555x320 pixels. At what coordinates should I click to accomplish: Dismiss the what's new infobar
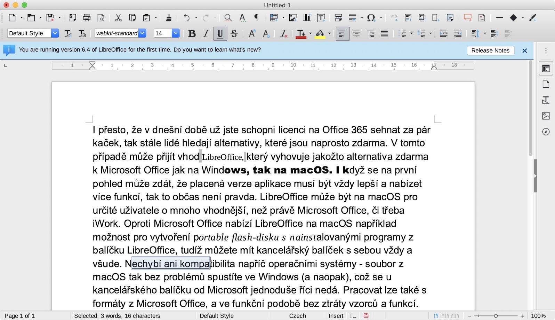525,51
